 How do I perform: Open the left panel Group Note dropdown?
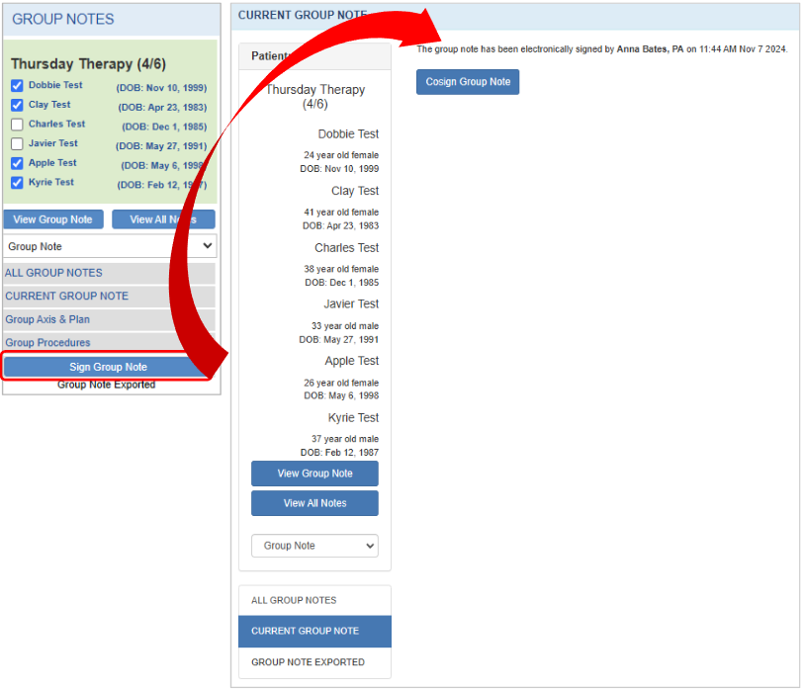(110, 246)
